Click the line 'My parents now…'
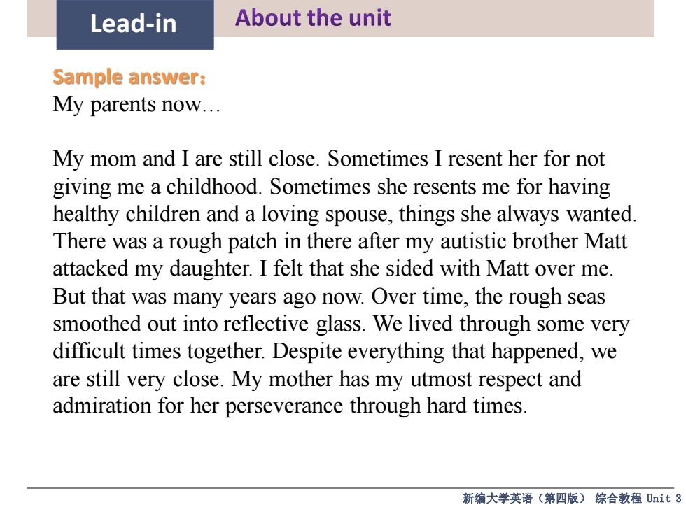686x514 pixels. 136,105
